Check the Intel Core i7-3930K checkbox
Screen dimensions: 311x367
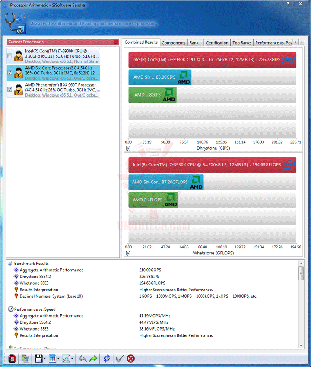point(10,56)
